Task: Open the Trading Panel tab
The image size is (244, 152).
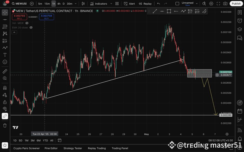Action: coord(120,148)
